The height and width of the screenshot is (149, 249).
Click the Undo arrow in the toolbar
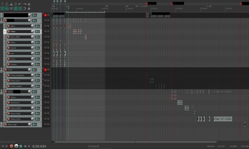point(20,4)
